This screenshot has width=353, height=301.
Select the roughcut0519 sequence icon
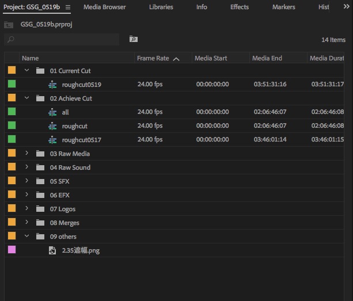52,85
